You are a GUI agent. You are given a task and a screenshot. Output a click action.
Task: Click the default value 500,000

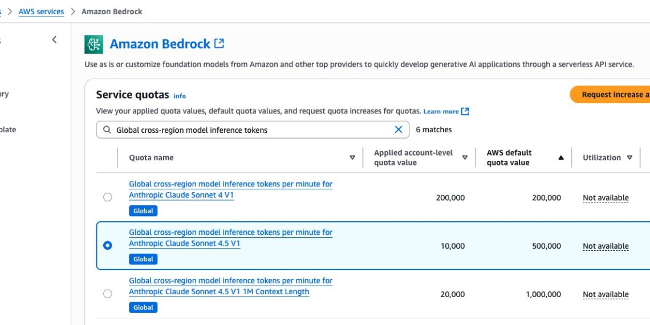pos(546,246)
